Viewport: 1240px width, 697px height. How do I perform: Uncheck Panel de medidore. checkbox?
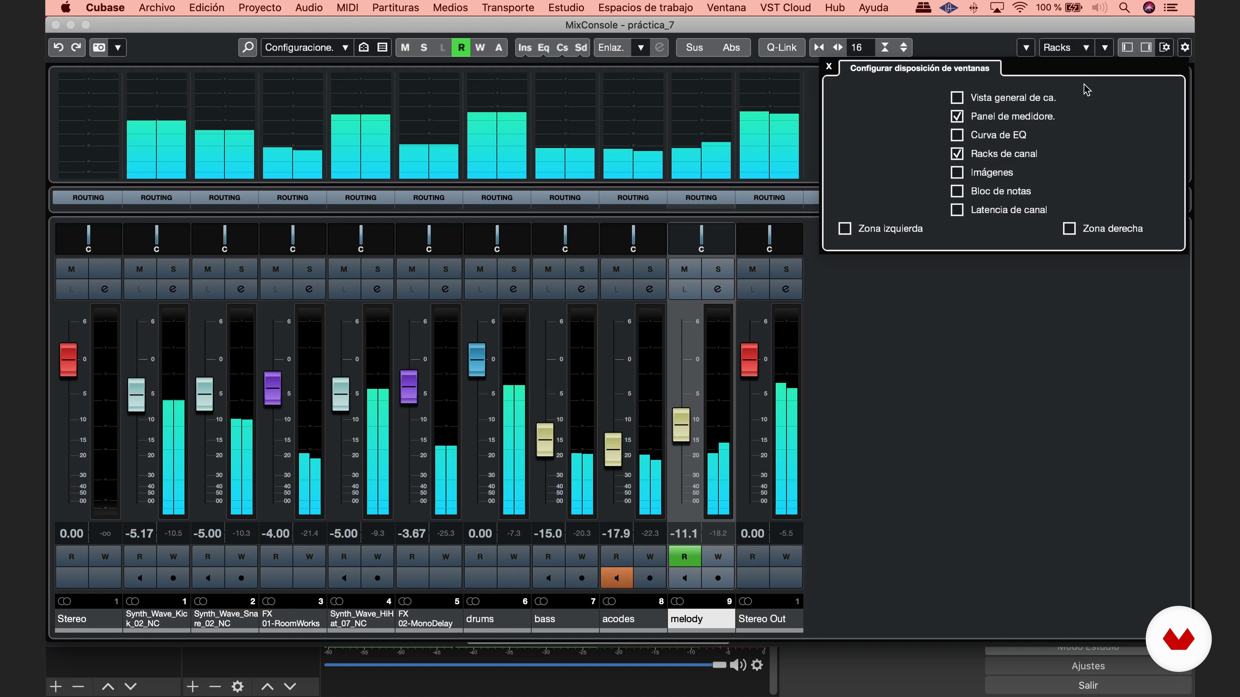[957, 116]
